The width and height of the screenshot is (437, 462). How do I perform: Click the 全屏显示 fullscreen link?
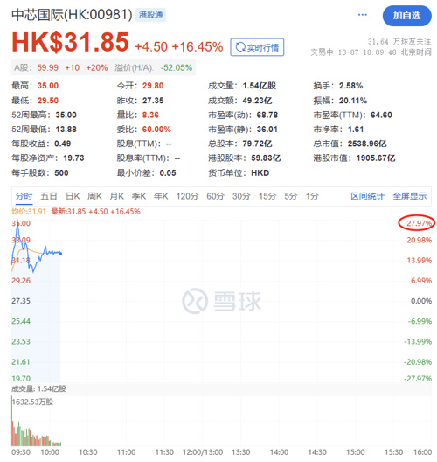pyautogui.click(x=410, y=196)
